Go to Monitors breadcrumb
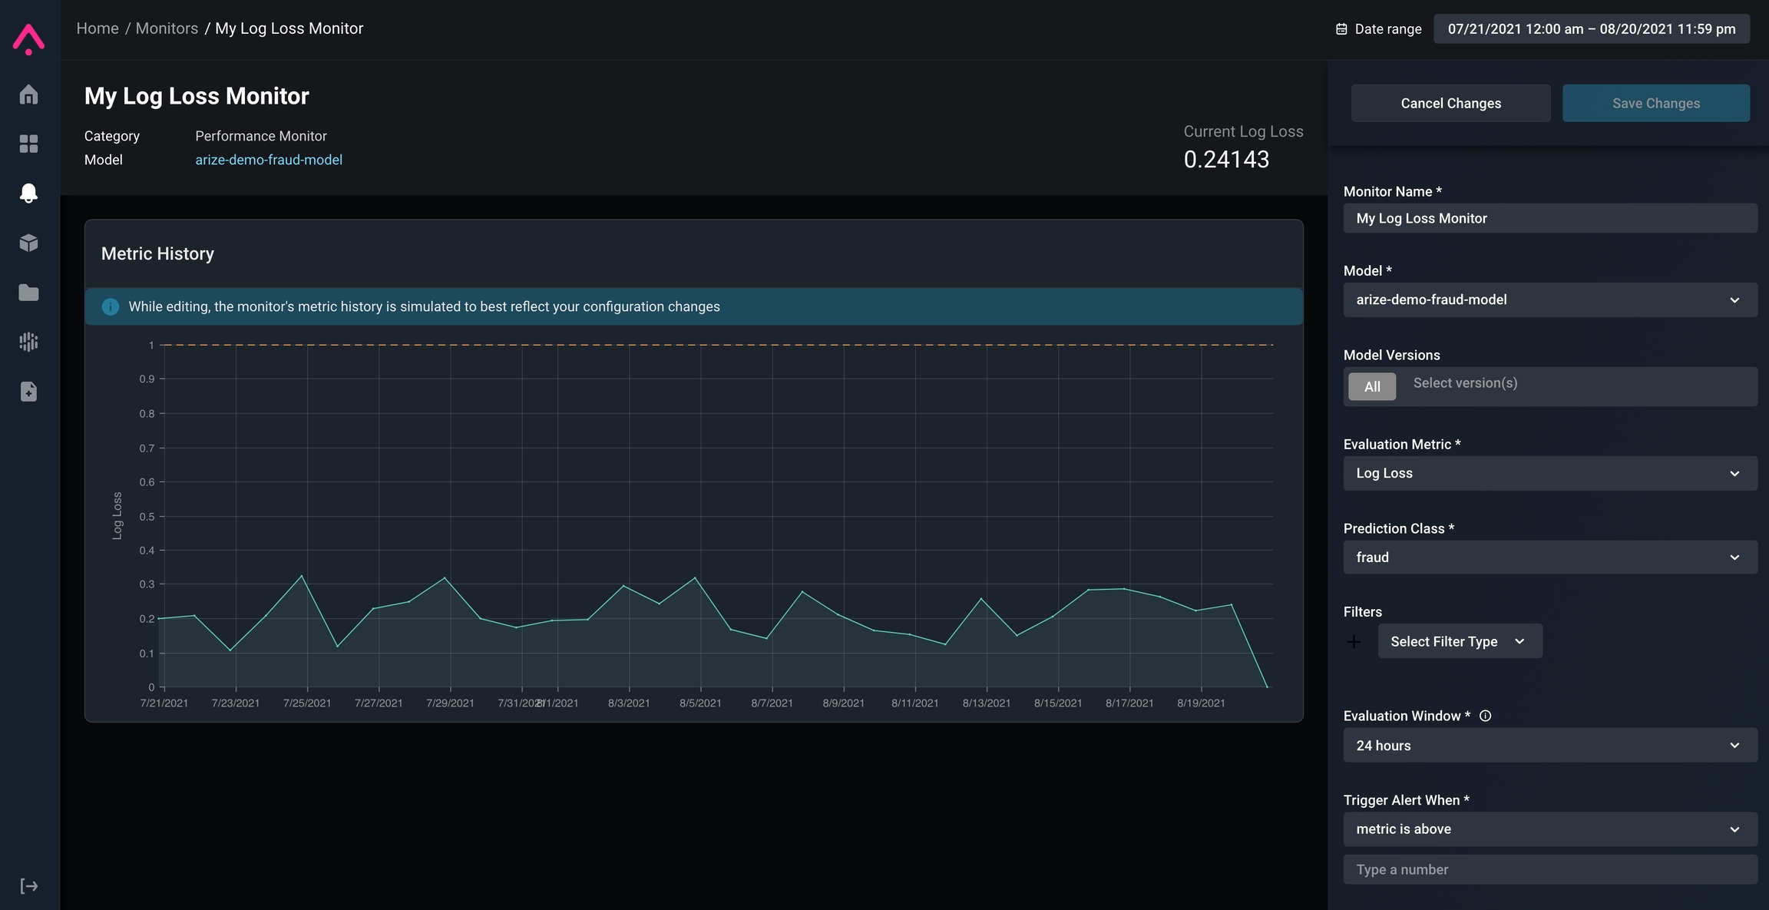Image resolution: width=1769 pixels, height=910 pixels. pos(167,28)
